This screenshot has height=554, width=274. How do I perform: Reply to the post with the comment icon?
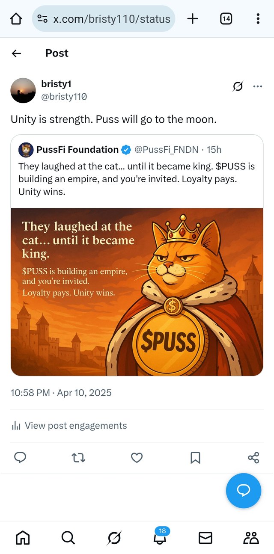coord(20,458)
